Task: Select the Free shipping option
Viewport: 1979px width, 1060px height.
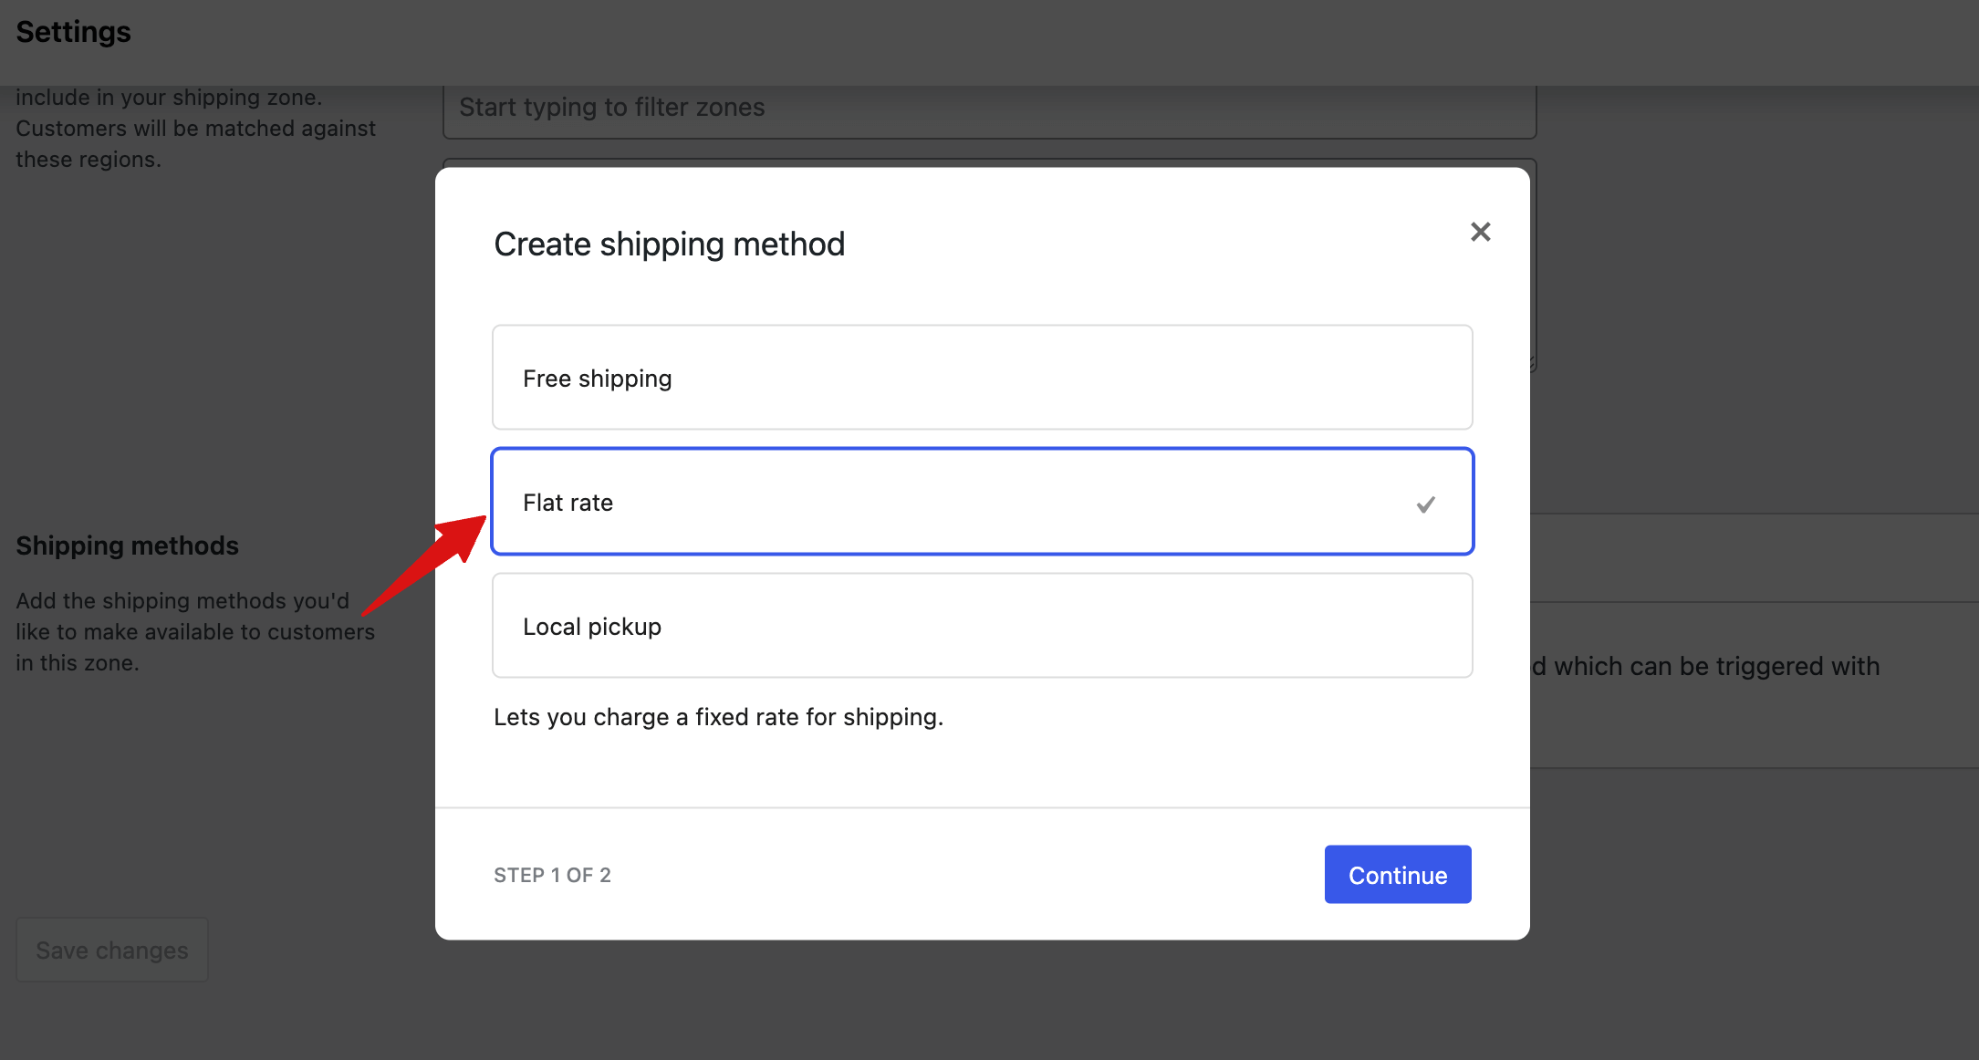Action: (982, 378)
